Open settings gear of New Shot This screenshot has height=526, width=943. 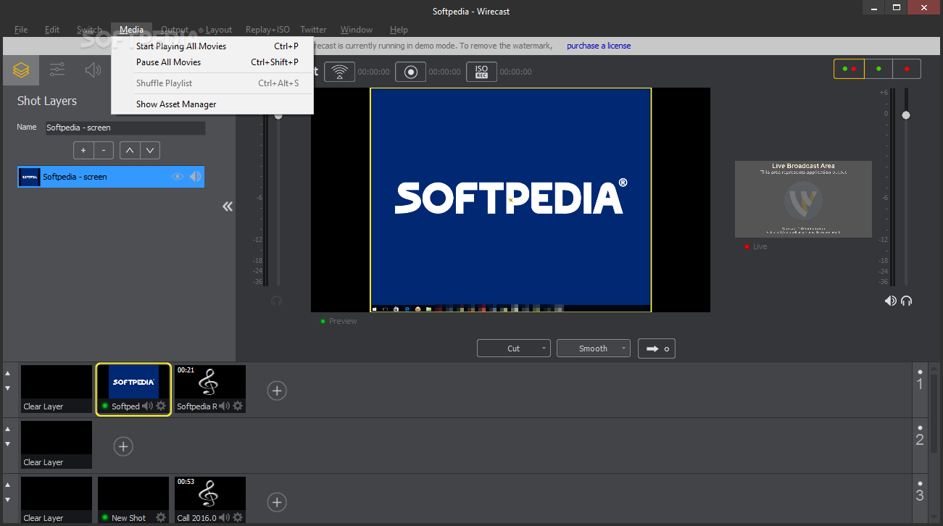(x=161, y=518)
